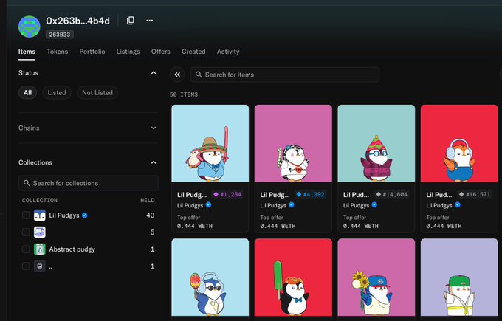Image resolution: width=502 pixels, height=321 pixels.
Task: Click rarity rank badge #4,392
Action: pos(310,194)
